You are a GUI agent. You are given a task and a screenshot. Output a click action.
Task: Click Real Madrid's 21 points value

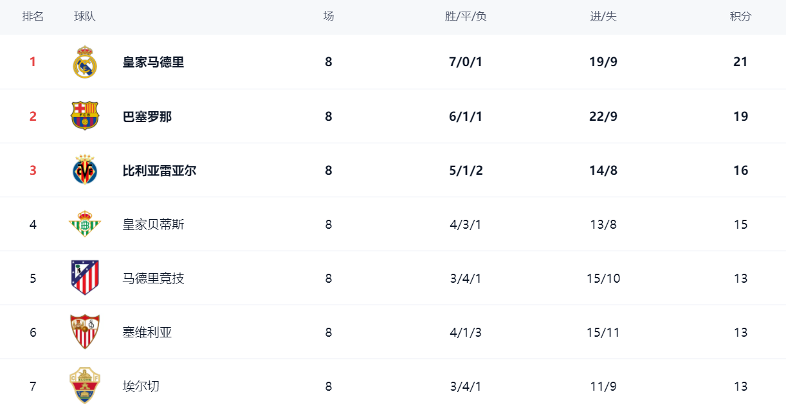740,62
